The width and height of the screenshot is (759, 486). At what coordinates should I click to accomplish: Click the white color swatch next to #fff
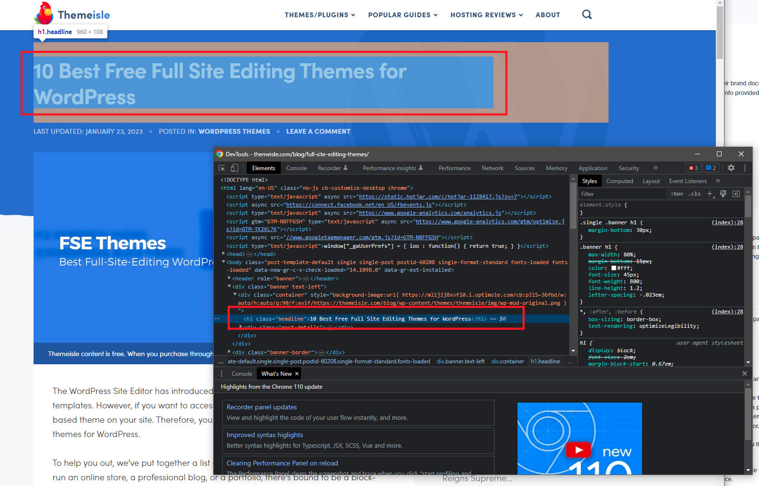click(x=614, y=268)
